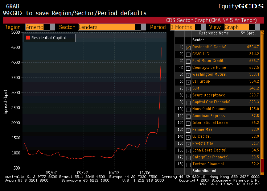Check the Ford Motor Credit checkbox

188,62
